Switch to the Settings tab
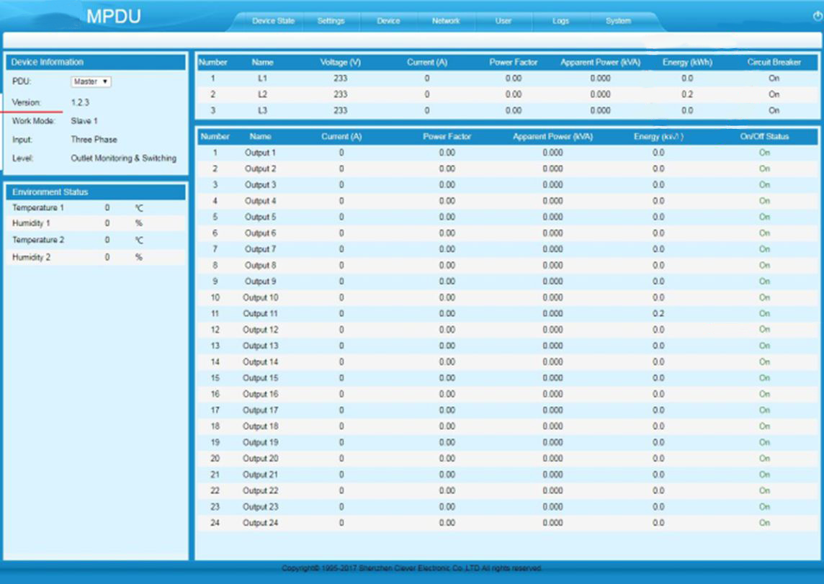This screenshot has height=584, width=824. [x=331, y=22]
